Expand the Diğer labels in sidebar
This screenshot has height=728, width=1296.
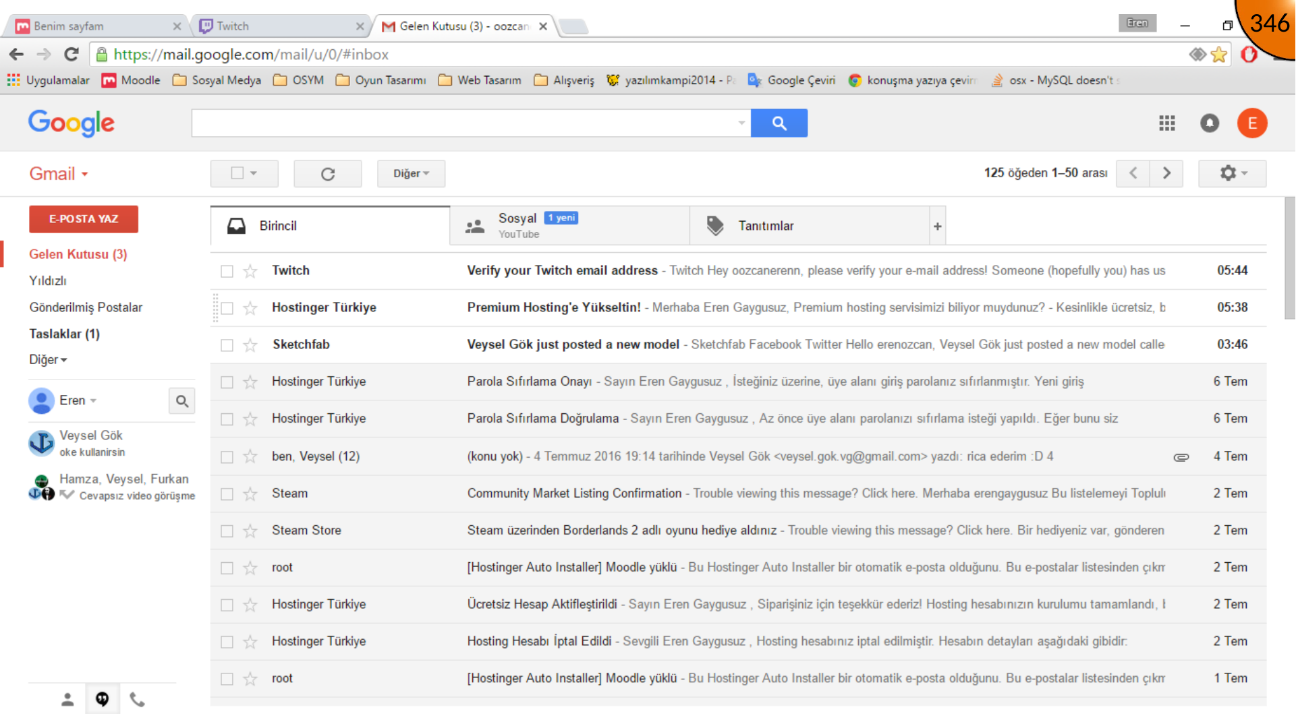coord(48,360)
